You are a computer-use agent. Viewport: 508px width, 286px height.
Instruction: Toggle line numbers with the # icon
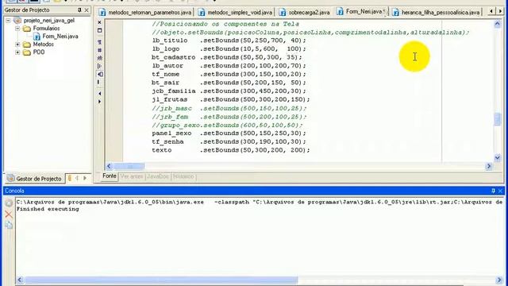[99, 50]
